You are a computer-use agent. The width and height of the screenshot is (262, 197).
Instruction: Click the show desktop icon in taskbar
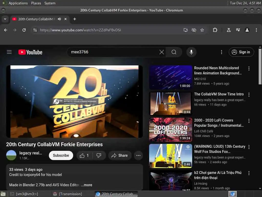[x=3, y=194]
